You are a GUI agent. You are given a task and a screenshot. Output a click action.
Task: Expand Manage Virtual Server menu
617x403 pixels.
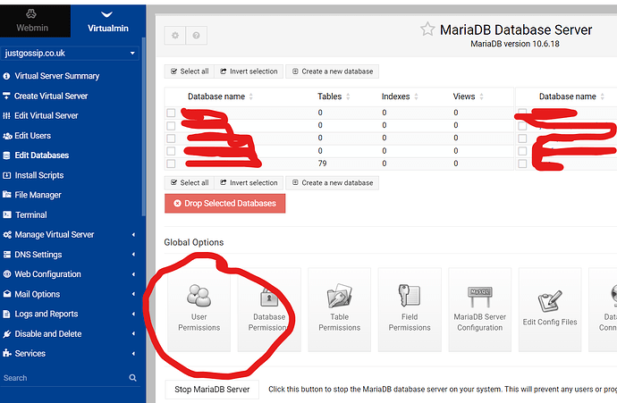click(x=72, y=235)
